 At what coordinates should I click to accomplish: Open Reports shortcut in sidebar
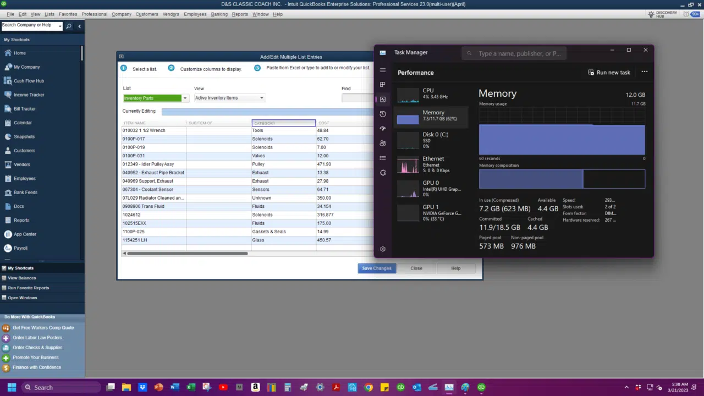point(21,221)
